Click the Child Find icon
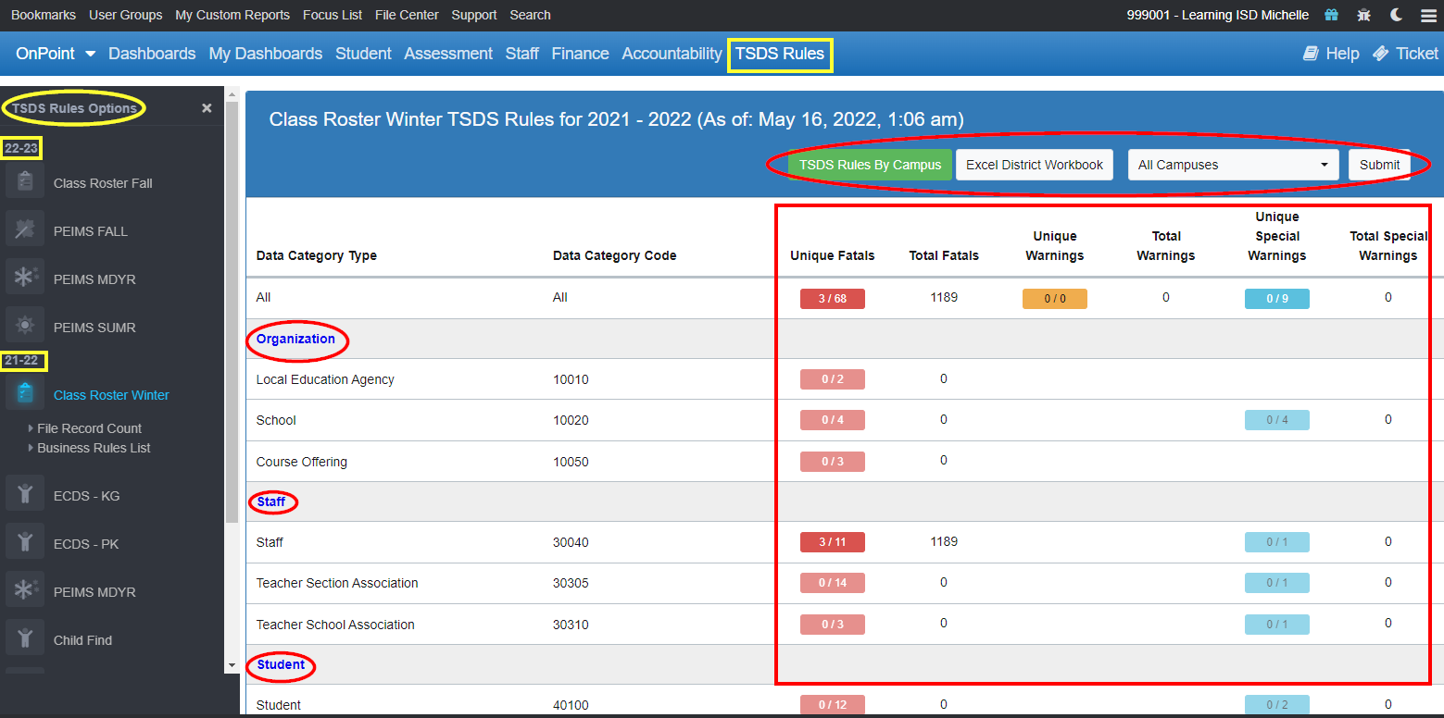1444x718 pixels. [24, 639]
